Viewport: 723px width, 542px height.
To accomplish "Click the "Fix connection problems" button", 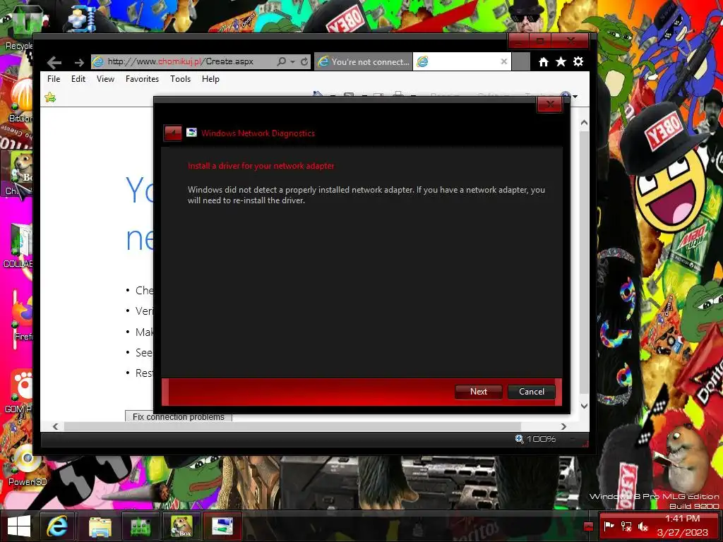I will pos(179,416).
